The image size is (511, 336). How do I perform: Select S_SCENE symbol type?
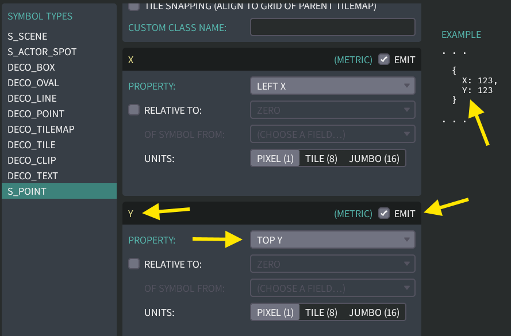[27, 36]
